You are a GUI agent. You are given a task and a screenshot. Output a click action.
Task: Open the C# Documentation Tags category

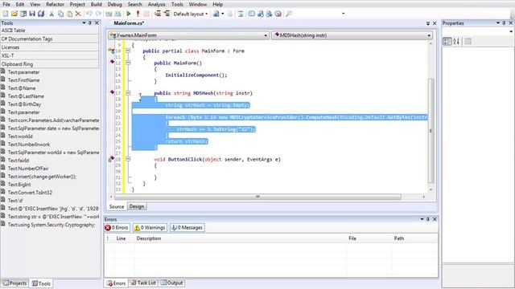[50, 39]
